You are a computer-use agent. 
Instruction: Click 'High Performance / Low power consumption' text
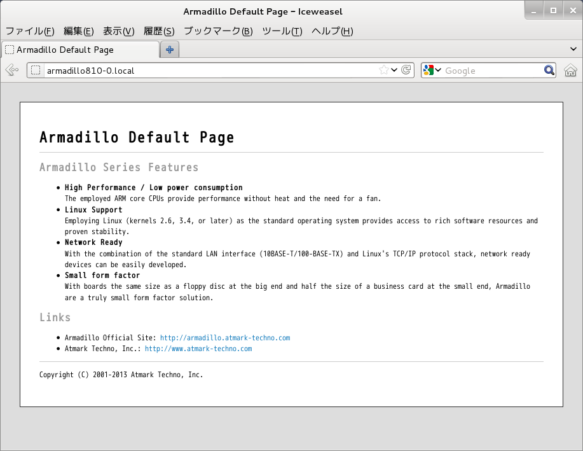click(154, 188)
